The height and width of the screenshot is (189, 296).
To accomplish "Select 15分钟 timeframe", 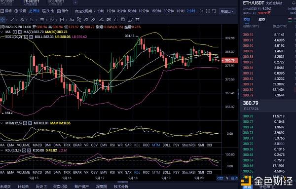I will click(x=156, y=11).
